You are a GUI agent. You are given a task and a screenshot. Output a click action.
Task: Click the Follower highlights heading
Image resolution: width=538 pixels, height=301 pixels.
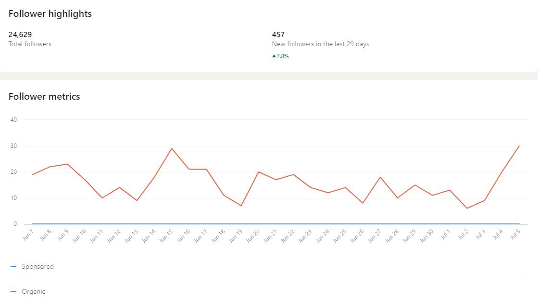tap(50, 13)
